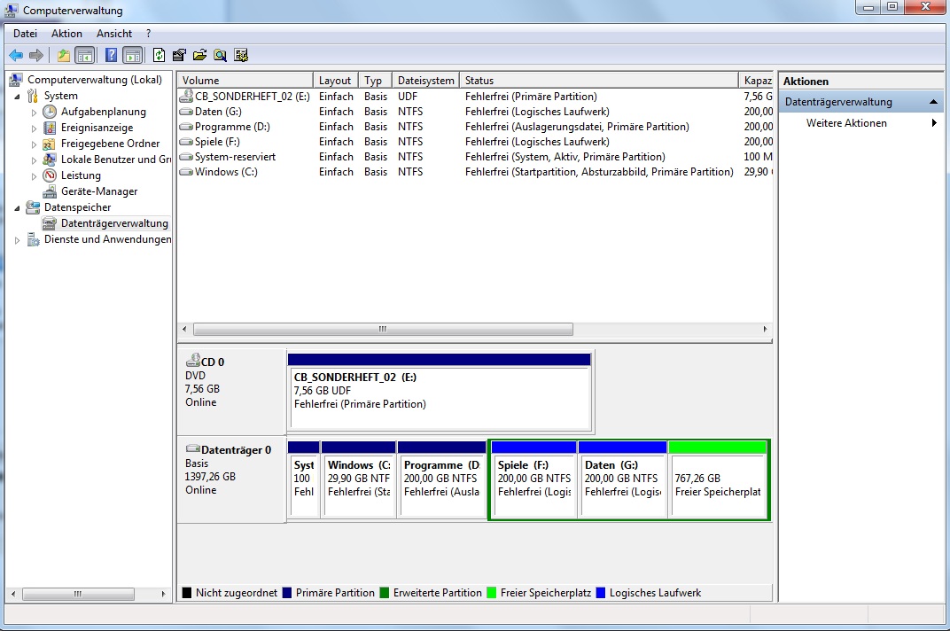
Task: Collapse the Datenträgerverwaltung actions section
Action: (x=933, y=102)
